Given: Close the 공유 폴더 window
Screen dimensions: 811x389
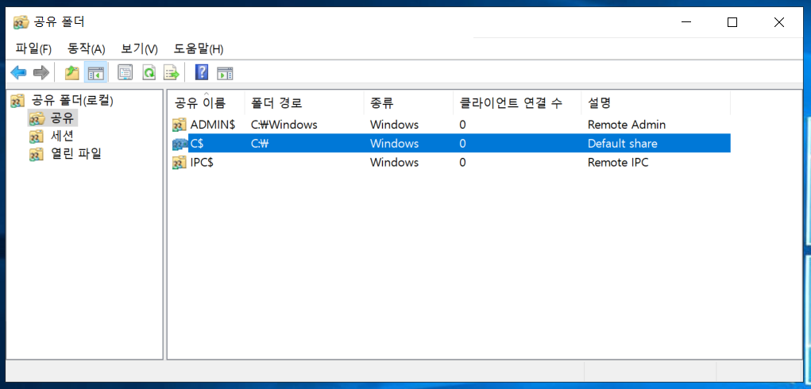Looking at the screenshot, I should pos(779,21).
